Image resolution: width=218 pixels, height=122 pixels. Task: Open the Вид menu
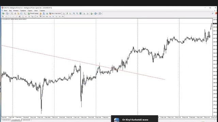11,11
